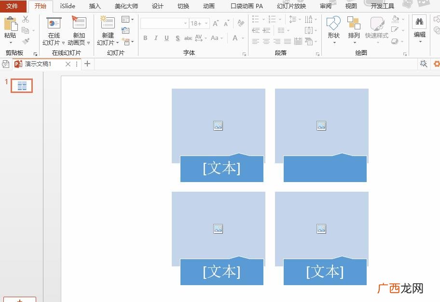Switch to the iSlide tab

pyautogui.click(x=68, y=6)
